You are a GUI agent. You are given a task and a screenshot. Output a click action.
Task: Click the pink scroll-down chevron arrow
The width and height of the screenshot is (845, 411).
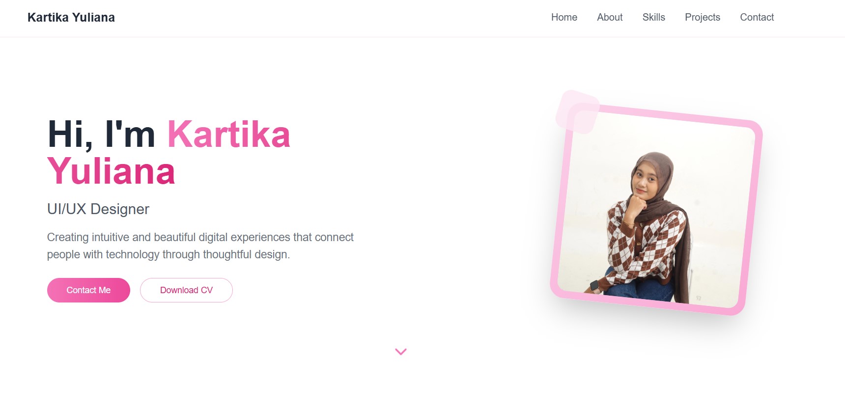pos(401,352)
